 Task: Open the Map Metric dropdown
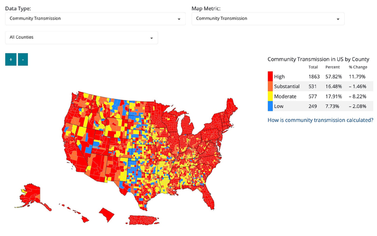(268, 18)
